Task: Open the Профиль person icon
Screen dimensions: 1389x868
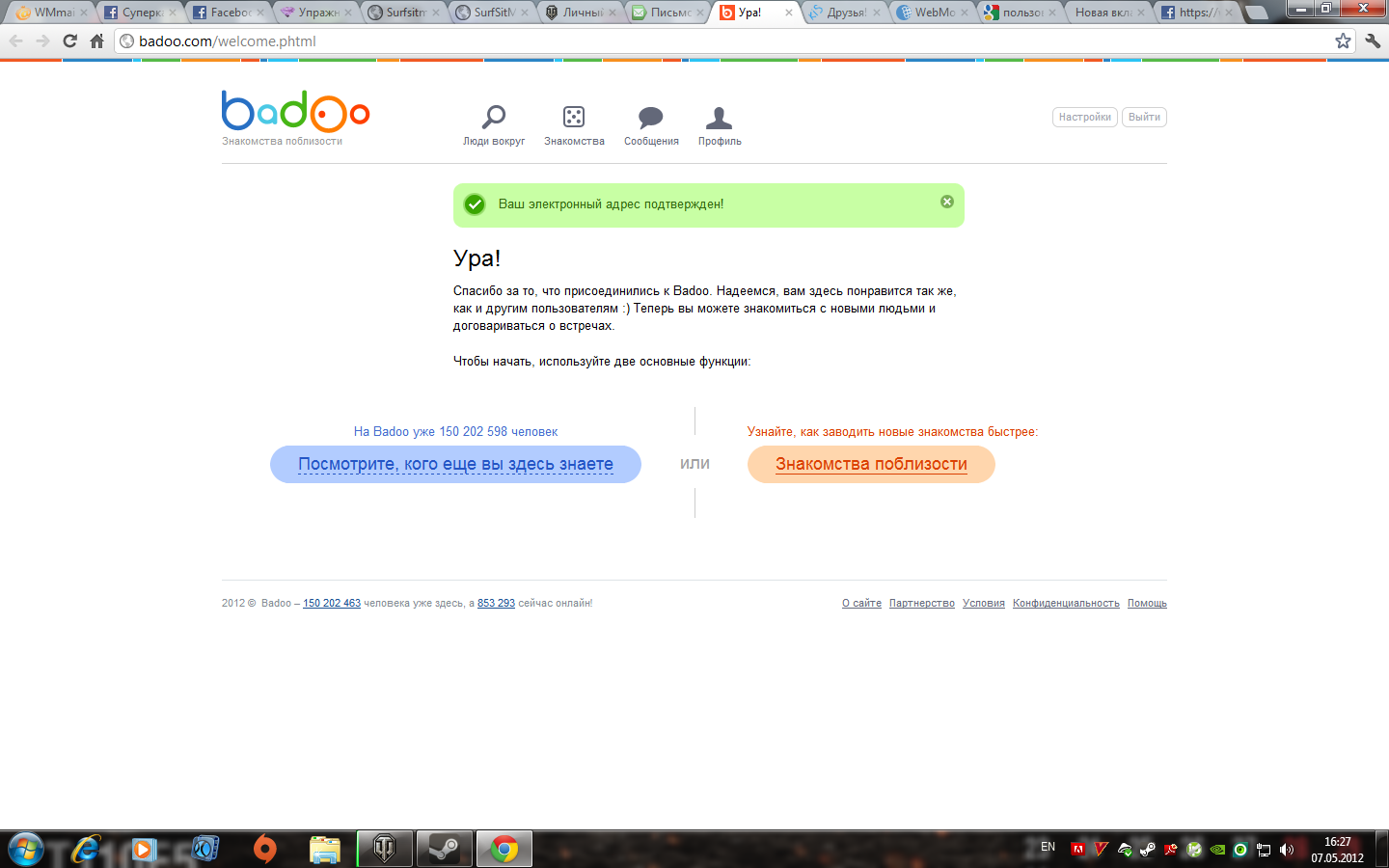Action: 719,119
